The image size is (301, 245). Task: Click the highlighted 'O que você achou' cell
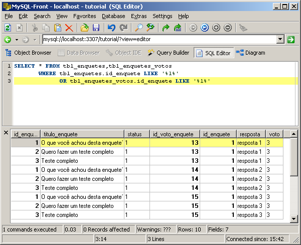pyautogui.click(x=82, y=143)
